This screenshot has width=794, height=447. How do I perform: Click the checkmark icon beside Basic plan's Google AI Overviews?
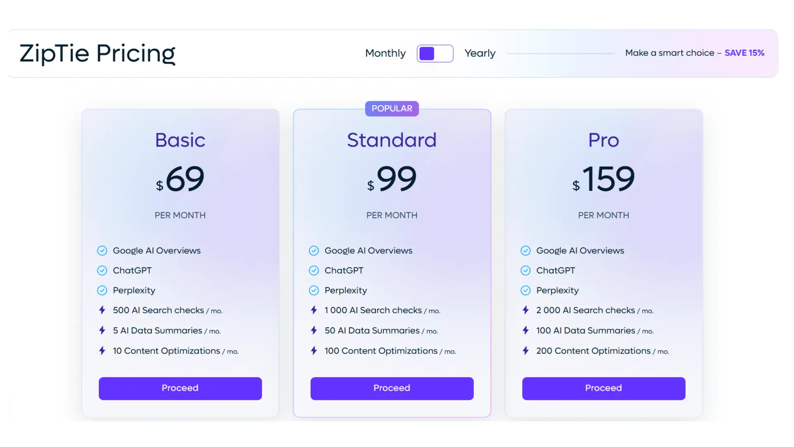(102, 250)
